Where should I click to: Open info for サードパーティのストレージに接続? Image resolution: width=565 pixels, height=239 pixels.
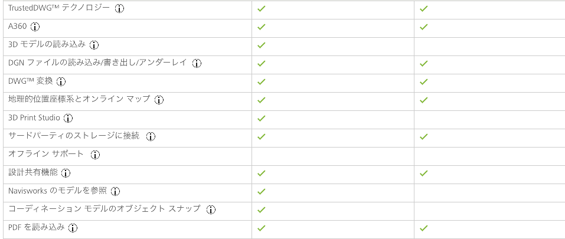coord(151,137)
